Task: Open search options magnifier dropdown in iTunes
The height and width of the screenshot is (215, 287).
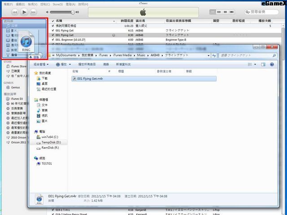Action: click(248, 12)
